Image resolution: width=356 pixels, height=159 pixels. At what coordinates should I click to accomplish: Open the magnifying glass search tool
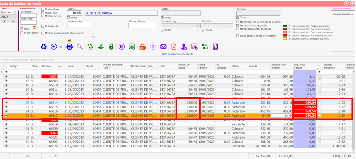click(x=80, y=46)
